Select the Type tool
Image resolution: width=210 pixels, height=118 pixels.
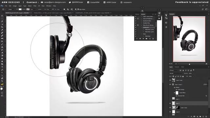click(2, 67)
